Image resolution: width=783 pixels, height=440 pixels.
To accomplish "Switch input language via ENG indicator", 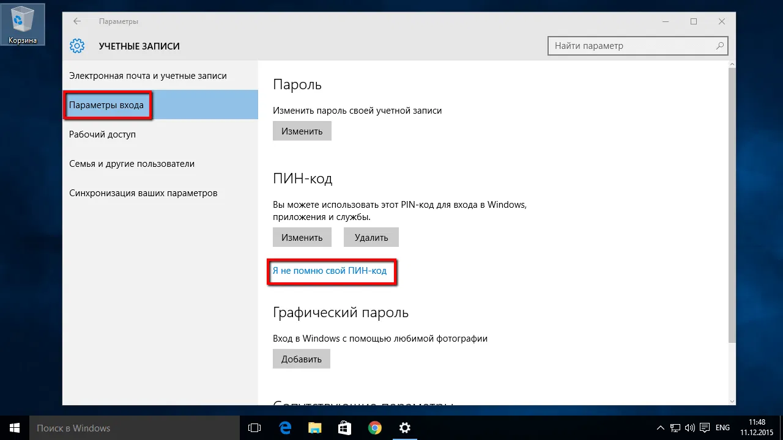I will (723, 428).
